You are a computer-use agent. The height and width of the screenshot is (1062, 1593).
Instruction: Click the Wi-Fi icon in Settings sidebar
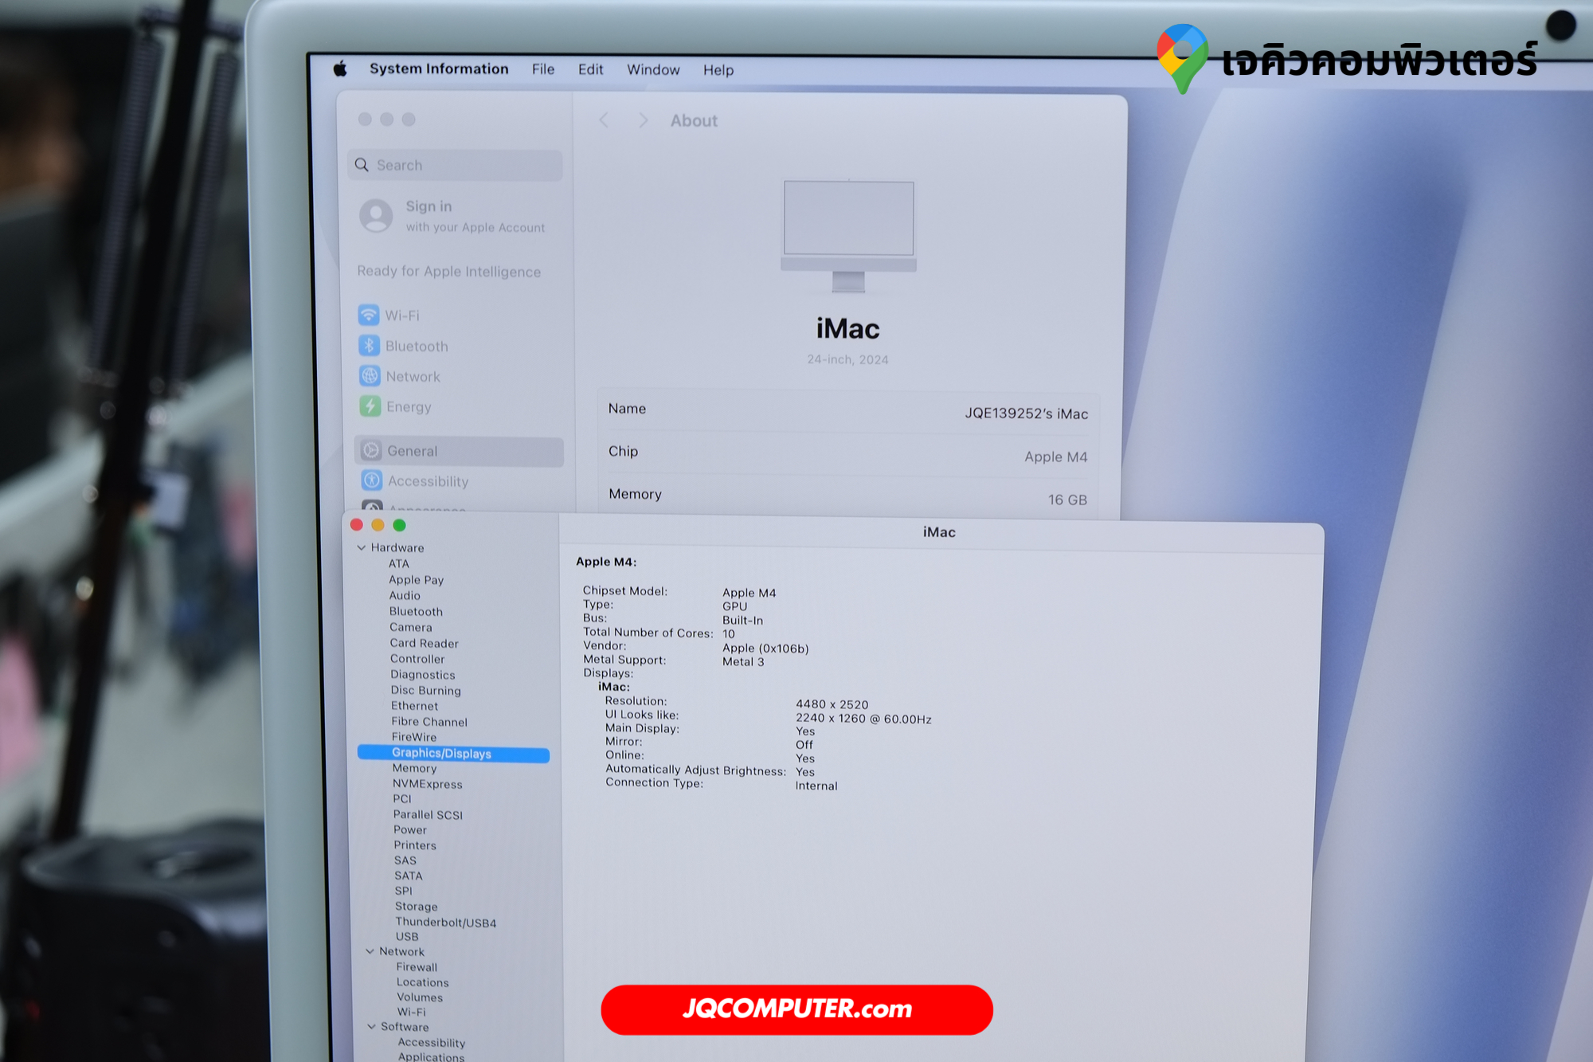369,315
